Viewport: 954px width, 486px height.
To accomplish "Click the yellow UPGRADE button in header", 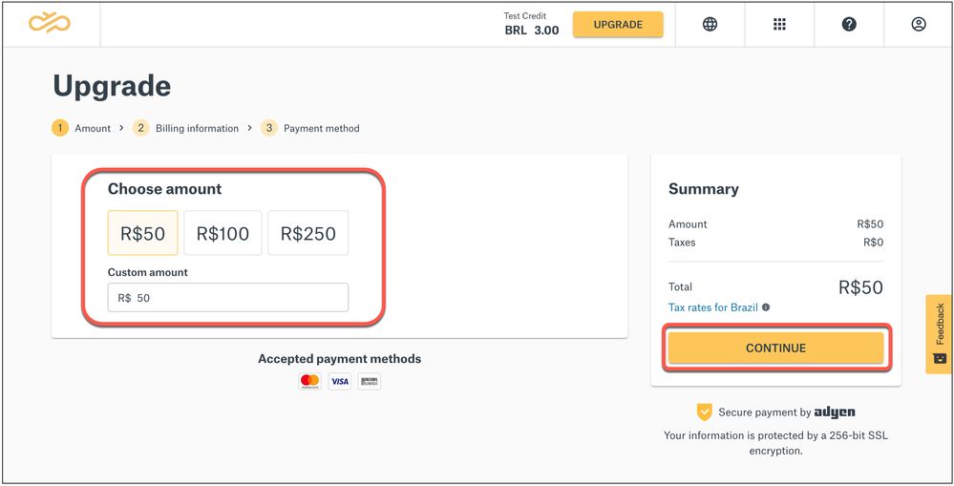I will (618, 25).
